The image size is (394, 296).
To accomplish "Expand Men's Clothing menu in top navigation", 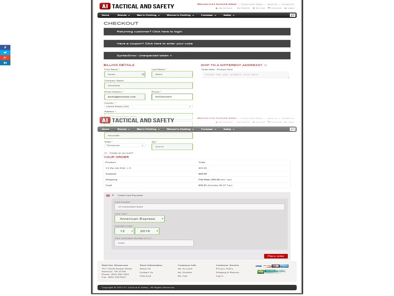I will pos(148,15).
